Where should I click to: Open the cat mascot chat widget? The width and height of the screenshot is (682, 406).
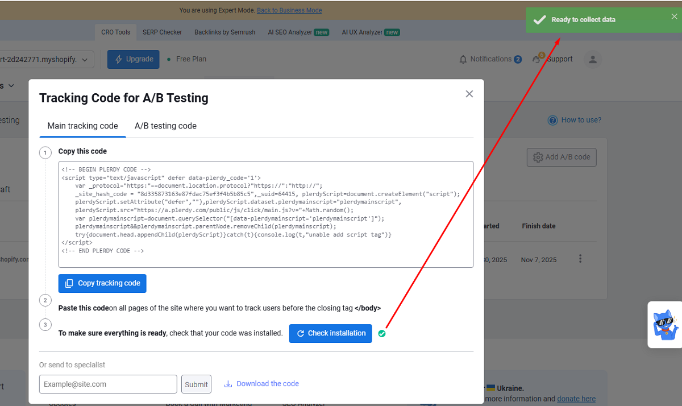pos(665,325)
